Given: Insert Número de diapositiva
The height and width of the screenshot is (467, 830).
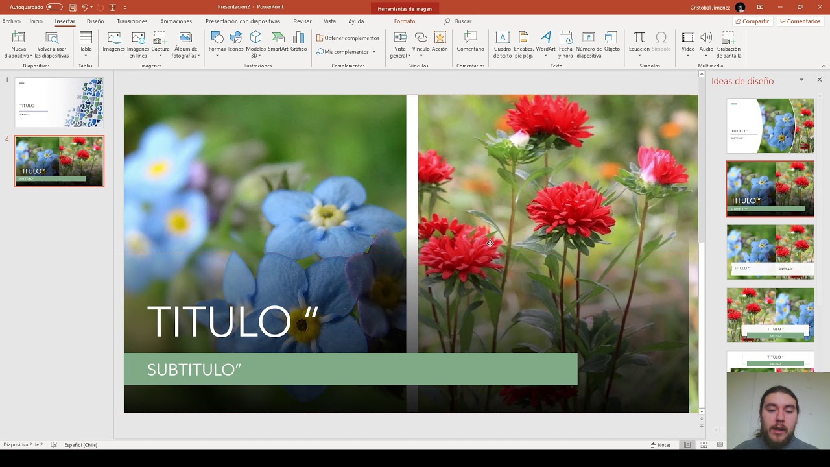Looking at the screenshot, I should tap(589, 45).
